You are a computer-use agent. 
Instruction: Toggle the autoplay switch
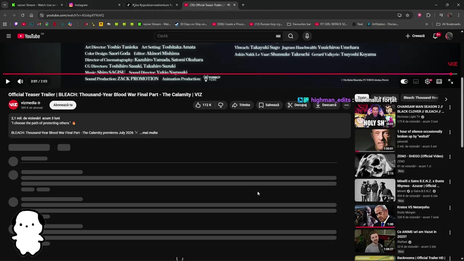click(x=404, y=82)
